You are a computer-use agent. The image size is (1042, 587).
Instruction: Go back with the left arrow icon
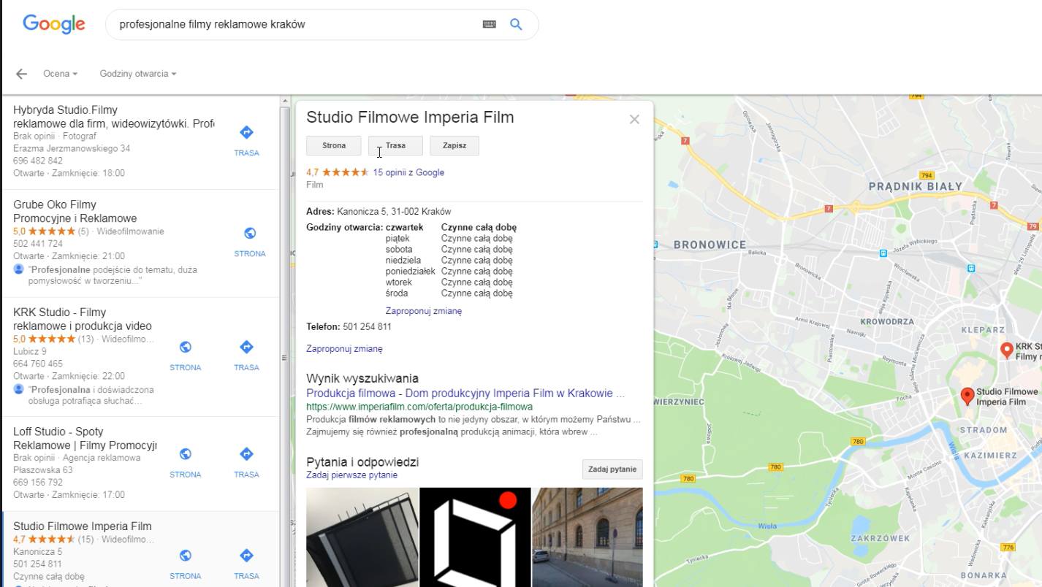(21, 74)
